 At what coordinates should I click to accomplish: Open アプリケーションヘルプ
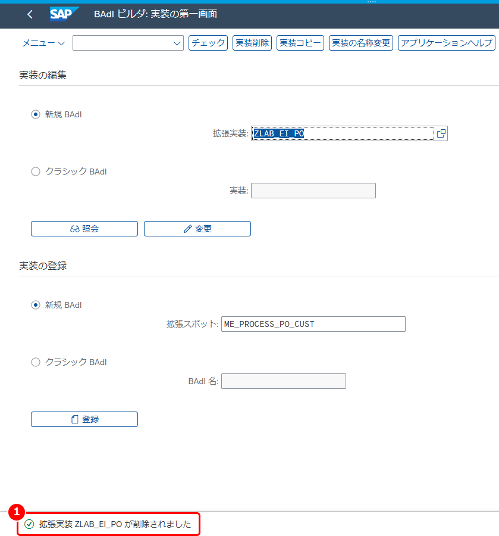coord(447,43)
